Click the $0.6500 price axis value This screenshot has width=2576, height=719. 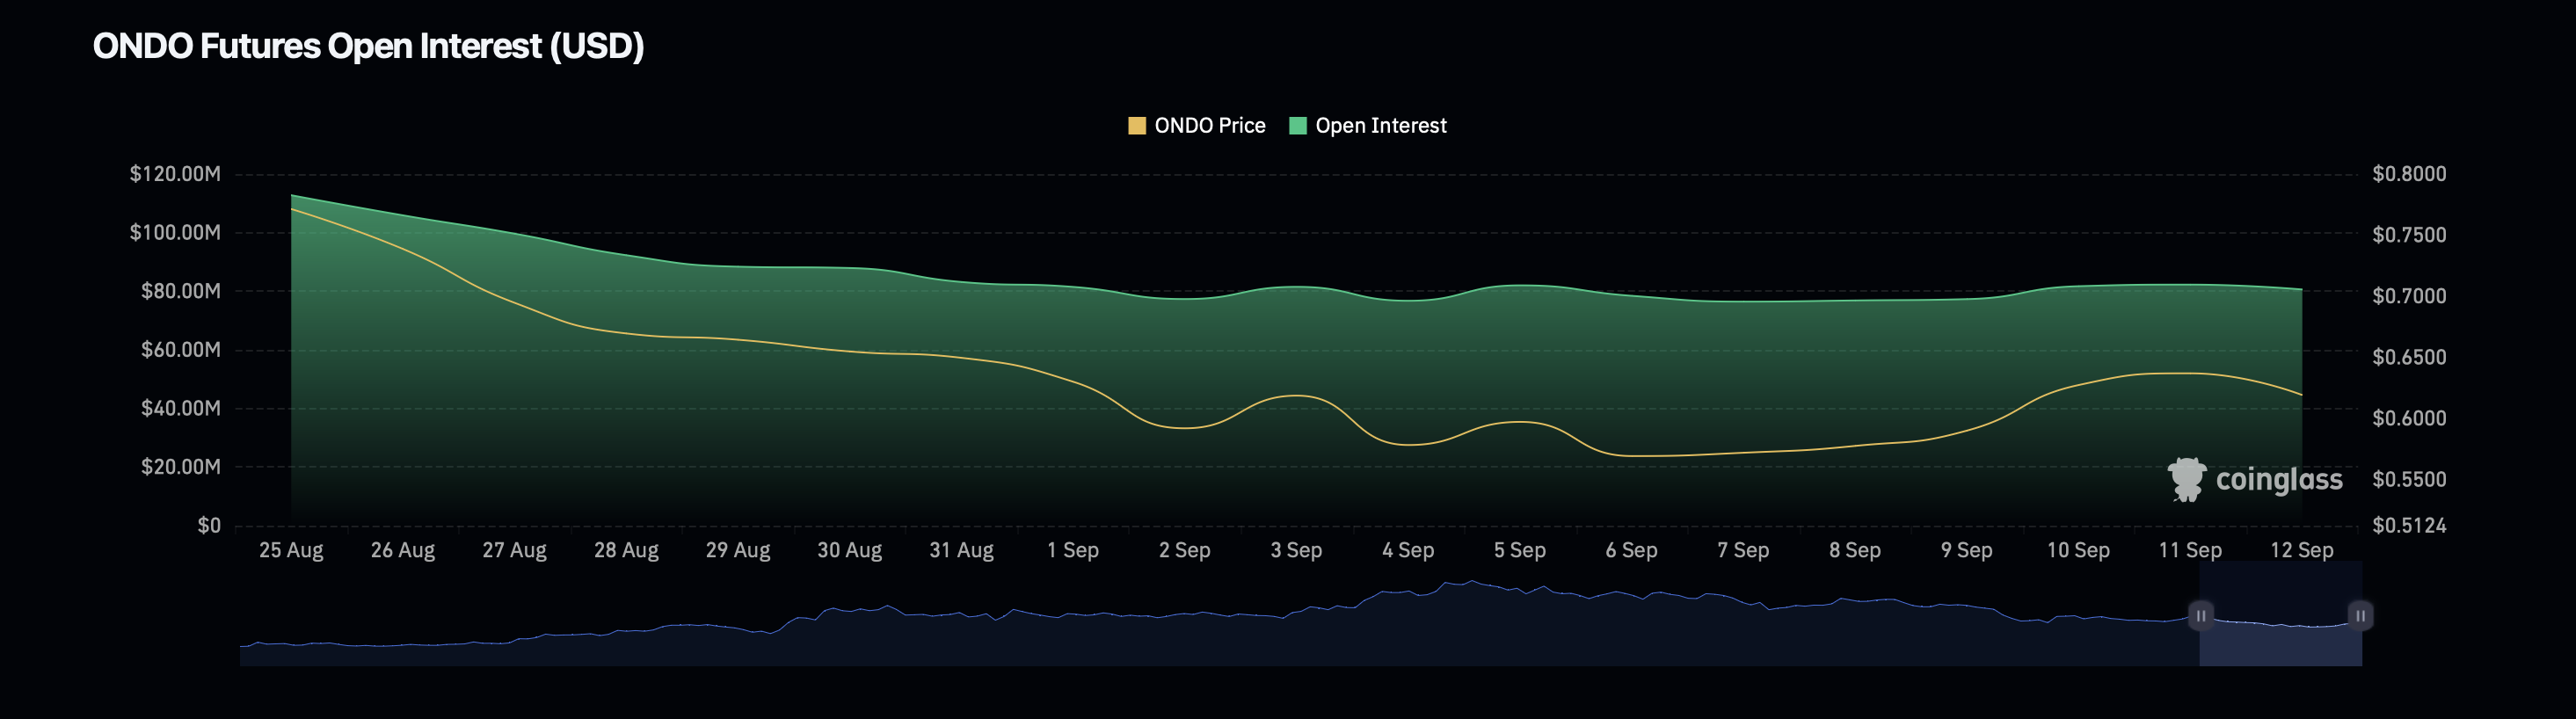2409,357
